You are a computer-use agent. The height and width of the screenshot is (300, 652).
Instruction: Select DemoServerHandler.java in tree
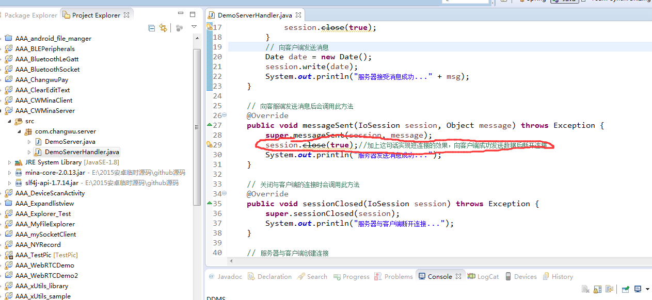pyautogui.click(x=82, y=152)
